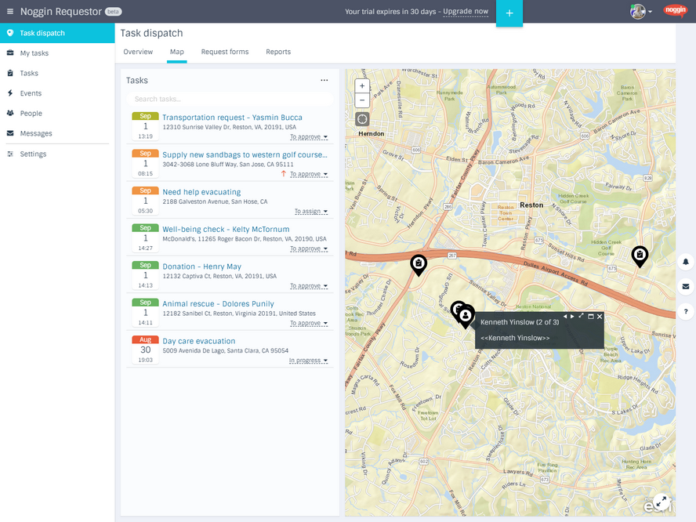
Task: Open Animal rescue - Dolores Punily task
Action: point(218,303)
